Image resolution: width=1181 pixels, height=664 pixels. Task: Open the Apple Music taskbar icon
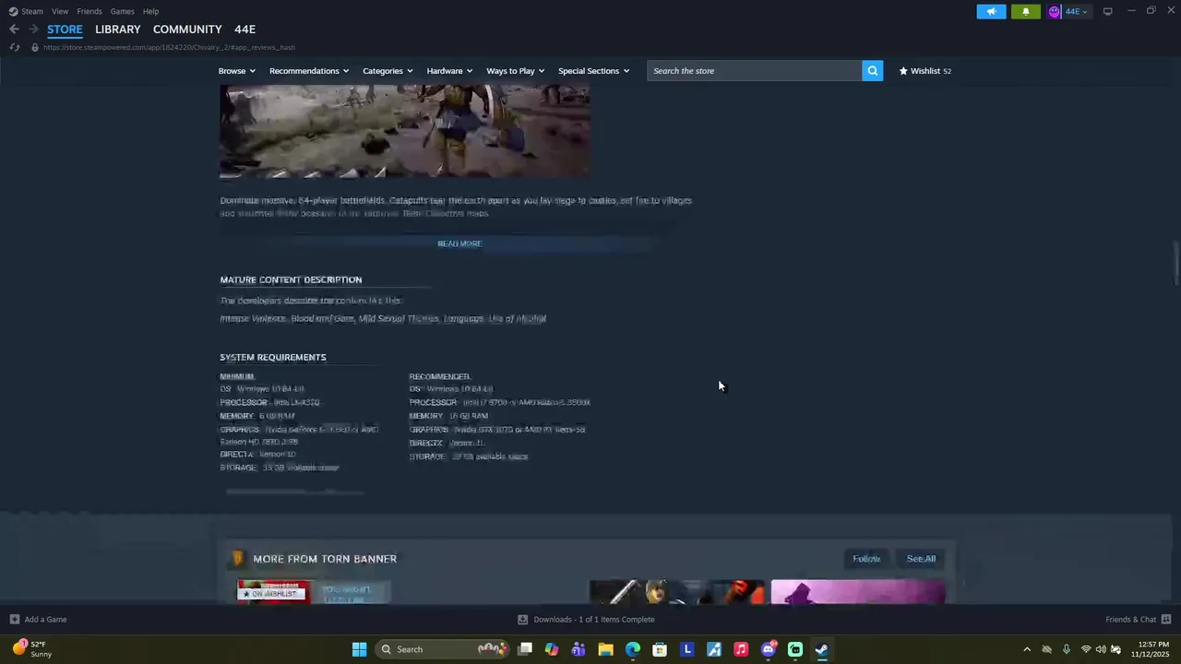pyautogui.click(x=741, y=649)
